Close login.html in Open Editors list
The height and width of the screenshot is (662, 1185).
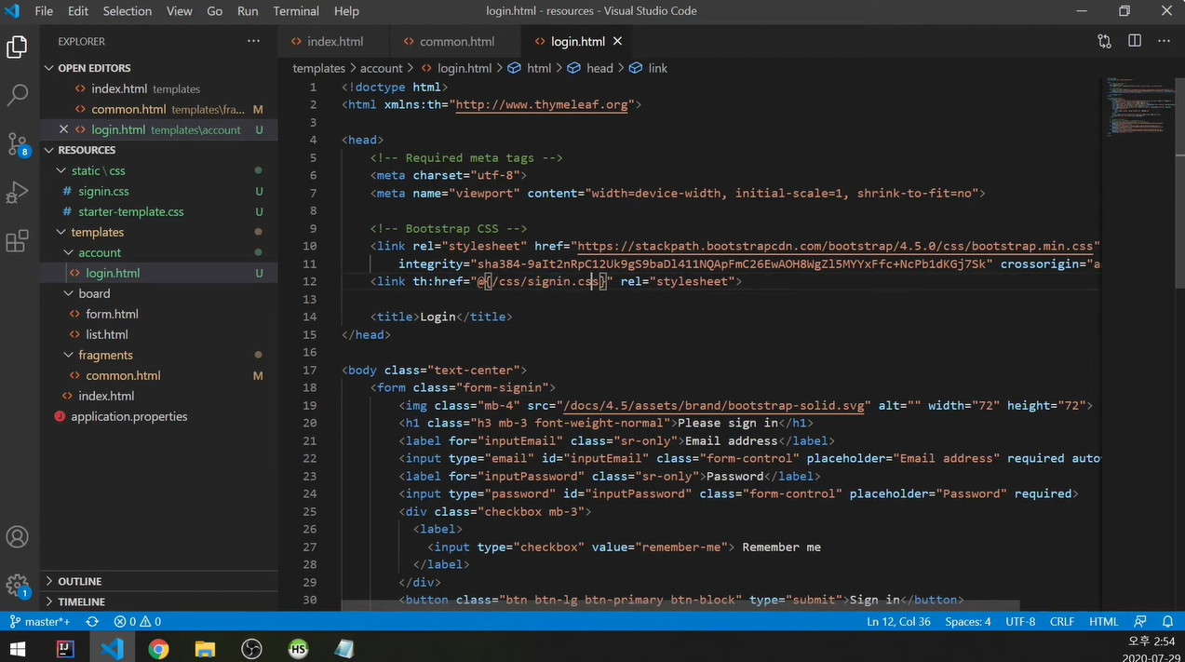tap(63, 129)
